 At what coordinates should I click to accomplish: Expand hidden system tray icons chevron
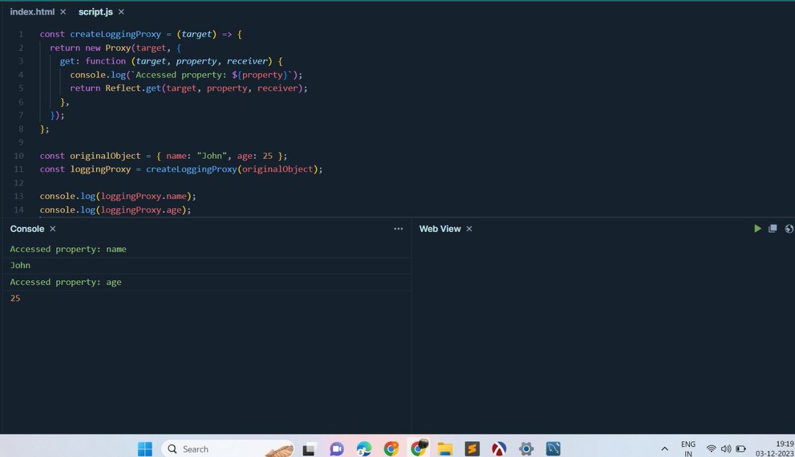coord(664,448)
